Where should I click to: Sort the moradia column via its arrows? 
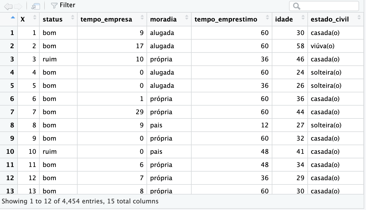[x=186, y=18]
